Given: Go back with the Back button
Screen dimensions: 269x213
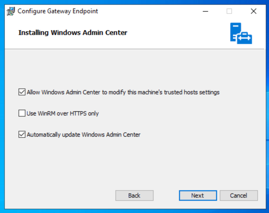Looking at the screenshot, I should click(134, 196).
